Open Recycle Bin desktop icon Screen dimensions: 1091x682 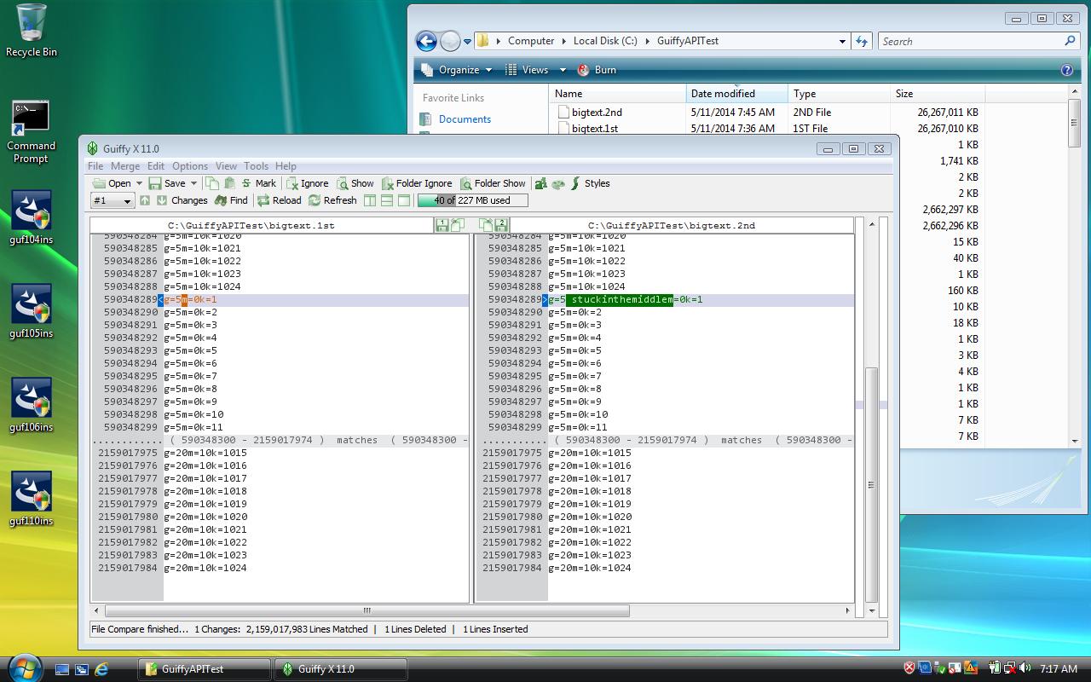coord(32,31)
